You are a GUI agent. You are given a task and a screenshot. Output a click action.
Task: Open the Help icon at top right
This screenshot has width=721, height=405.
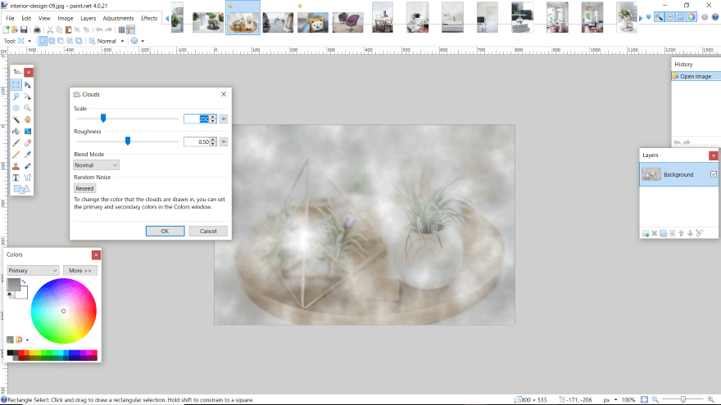point(715,17)
